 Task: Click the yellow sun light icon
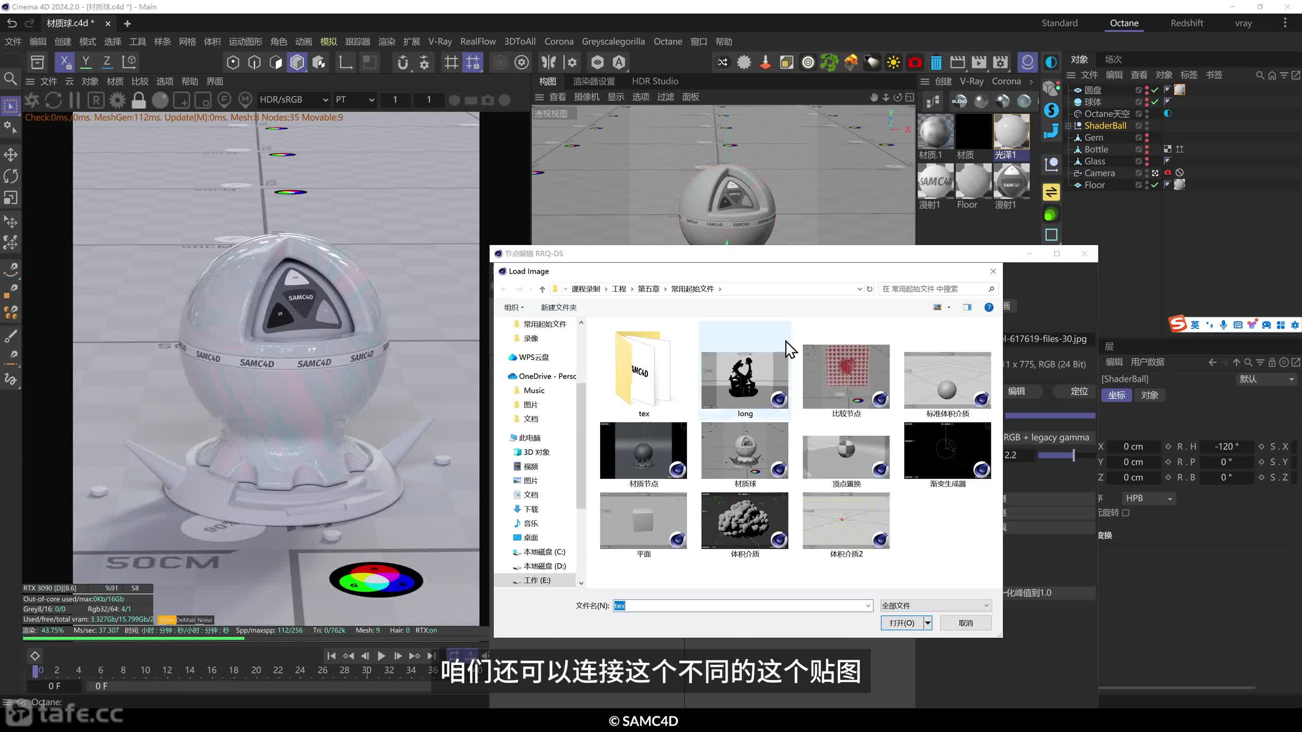(x=893, y=62)
